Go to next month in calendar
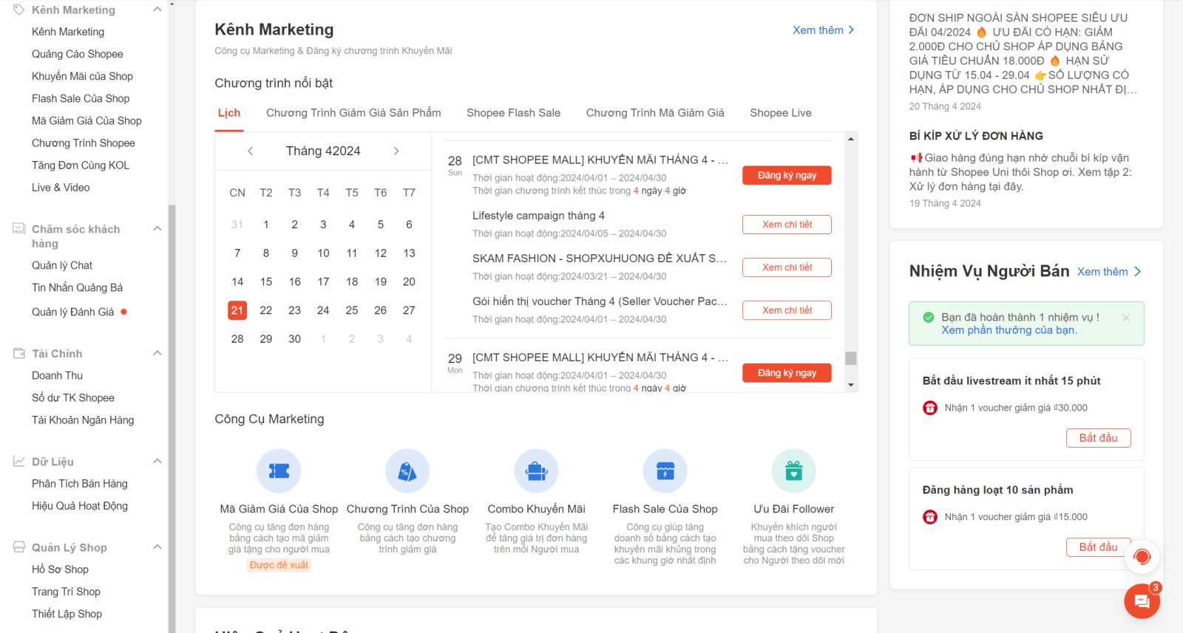Screen dimensions: 1183x633 coord(396,151)
